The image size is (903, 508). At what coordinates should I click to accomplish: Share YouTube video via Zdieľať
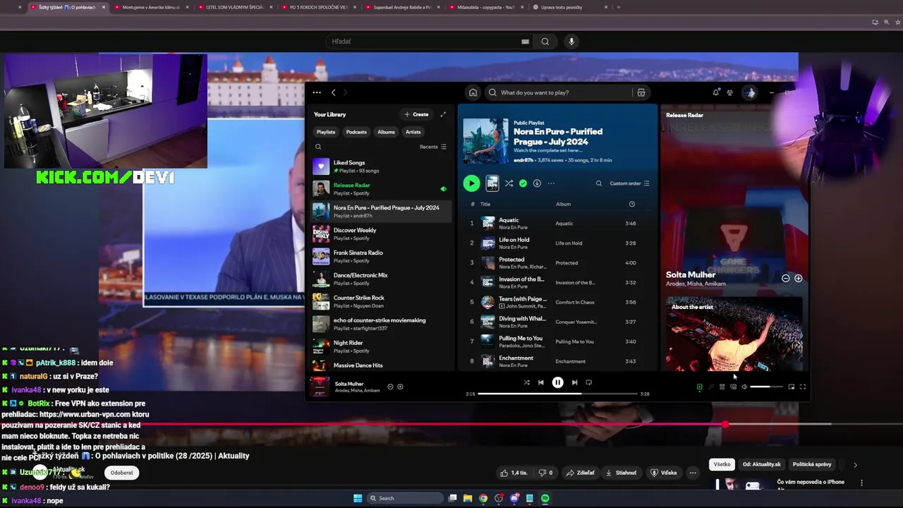(581, 473)
